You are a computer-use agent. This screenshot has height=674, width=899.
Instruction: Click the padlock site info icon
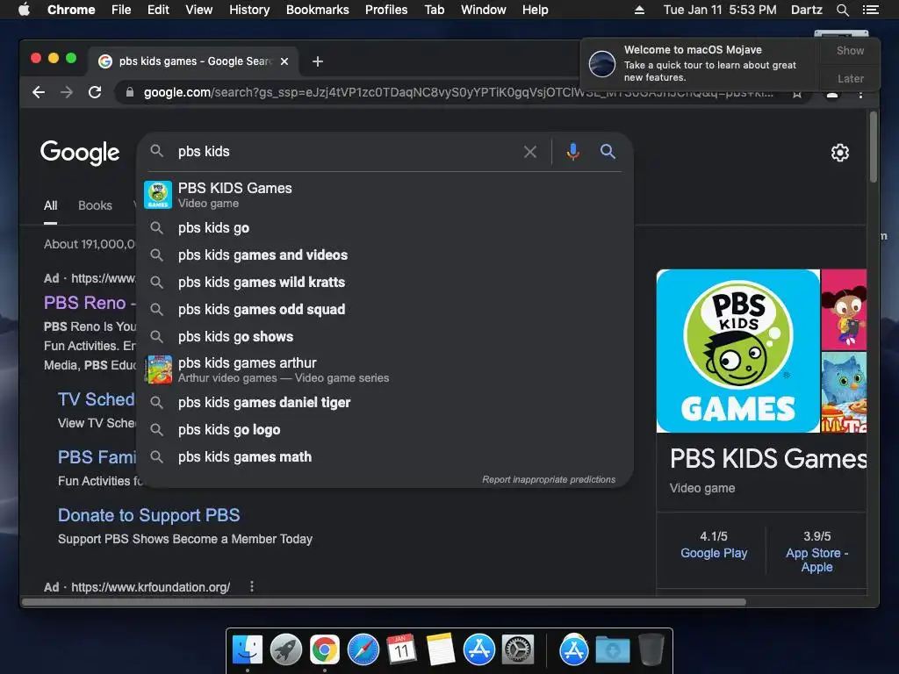point(130,92)
